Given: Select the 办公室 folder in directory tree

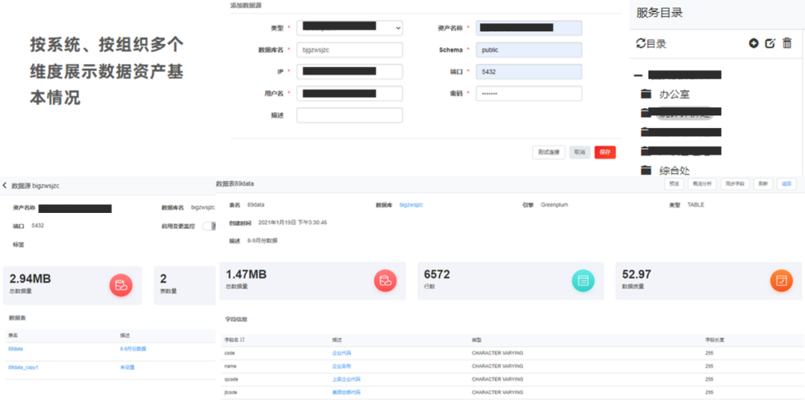Looking at the screenshot, I should point(674,95).
